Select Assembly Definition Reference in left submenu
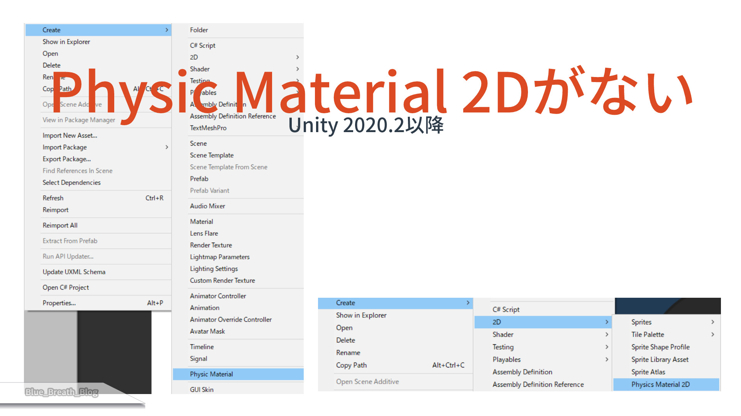 [233, 116]
